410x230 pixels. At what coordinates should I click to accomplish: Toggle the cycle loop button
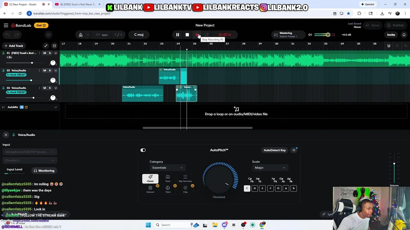coord(207,35)
